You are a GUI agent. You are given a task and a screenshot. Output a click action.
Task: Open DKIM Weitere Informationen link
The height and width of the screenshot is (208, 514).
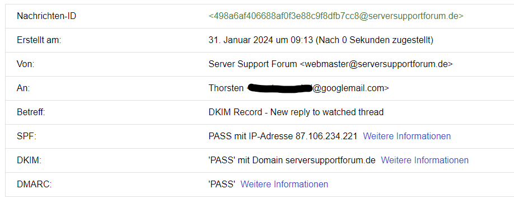tap(424, 160)
